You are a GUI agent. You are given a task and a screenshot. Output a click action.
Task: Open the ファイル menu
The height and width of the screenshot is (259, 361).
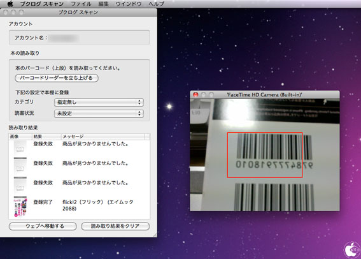(x=81, y=4)
